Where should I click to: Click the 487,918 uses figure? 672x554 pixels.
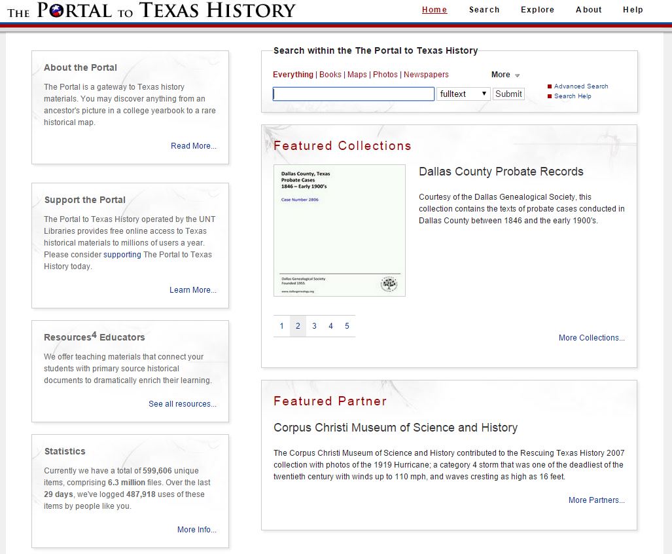pos(141,494)
